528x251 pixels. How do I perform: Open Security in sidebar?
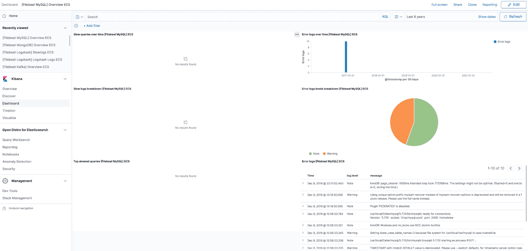coord(9,169)
